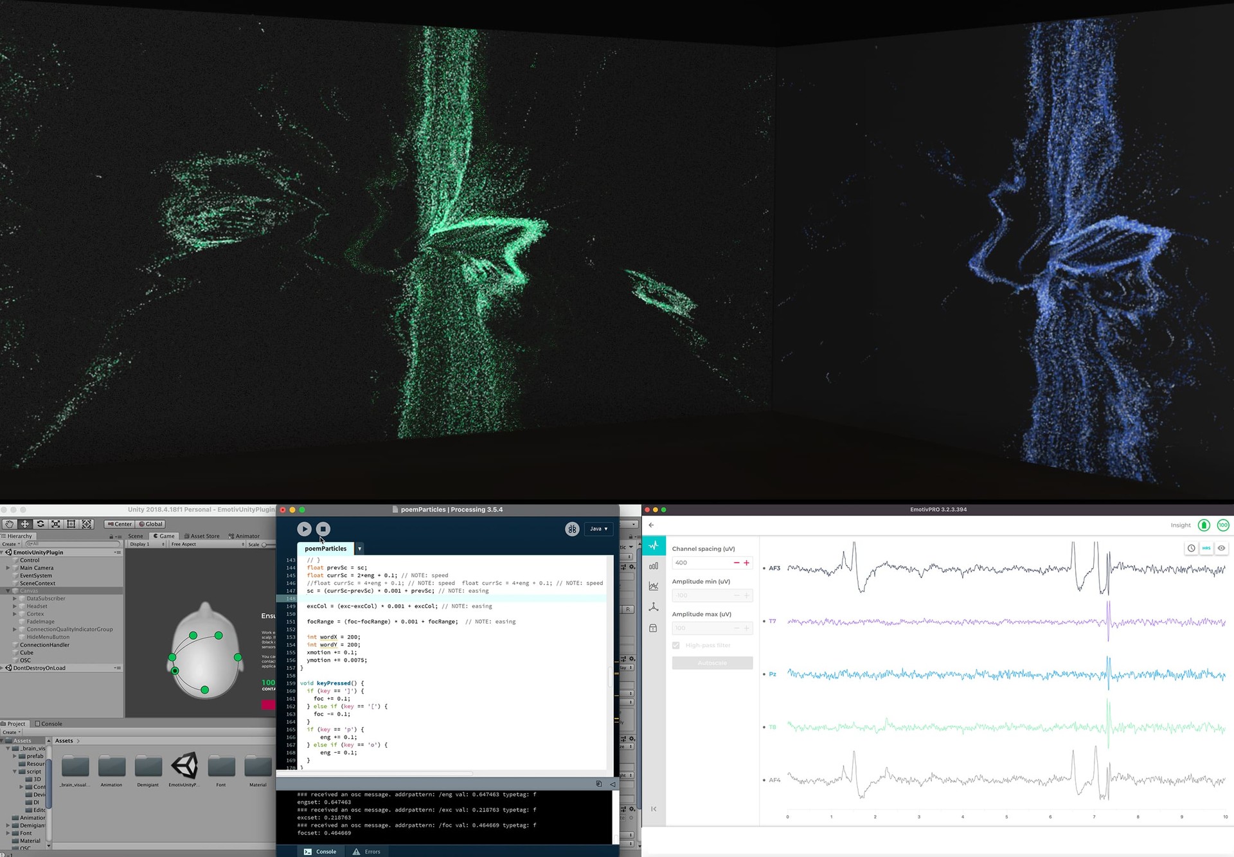The width and height of the screenshot is (1234, 857).
Task: Toggle Global handle rotation in Unity
Action: pos(150,524)
